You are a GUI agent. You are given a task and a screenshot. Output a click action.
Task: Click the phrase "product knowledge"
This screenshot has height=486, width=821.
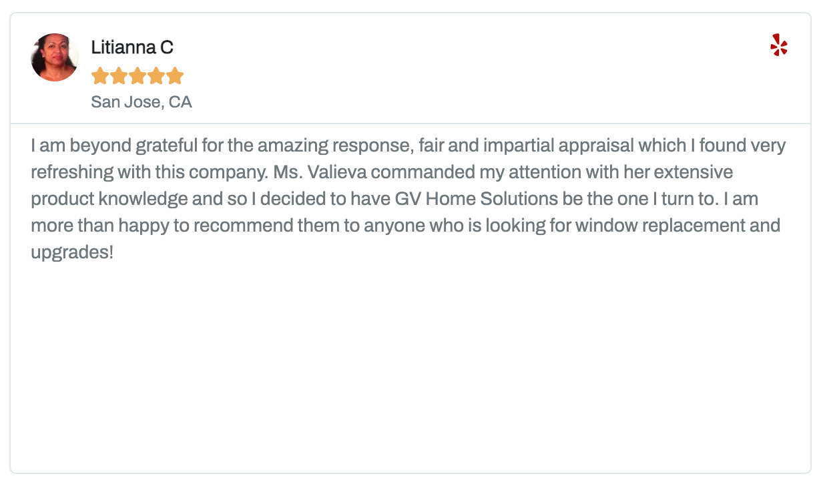(109, 199)
